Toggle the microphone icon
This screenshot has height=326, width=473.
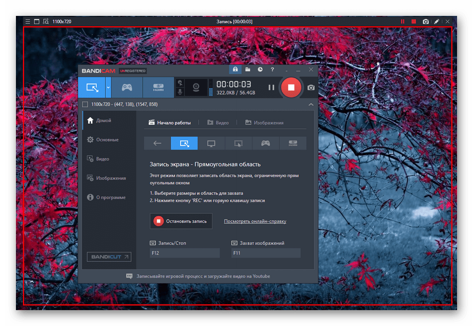180,92
